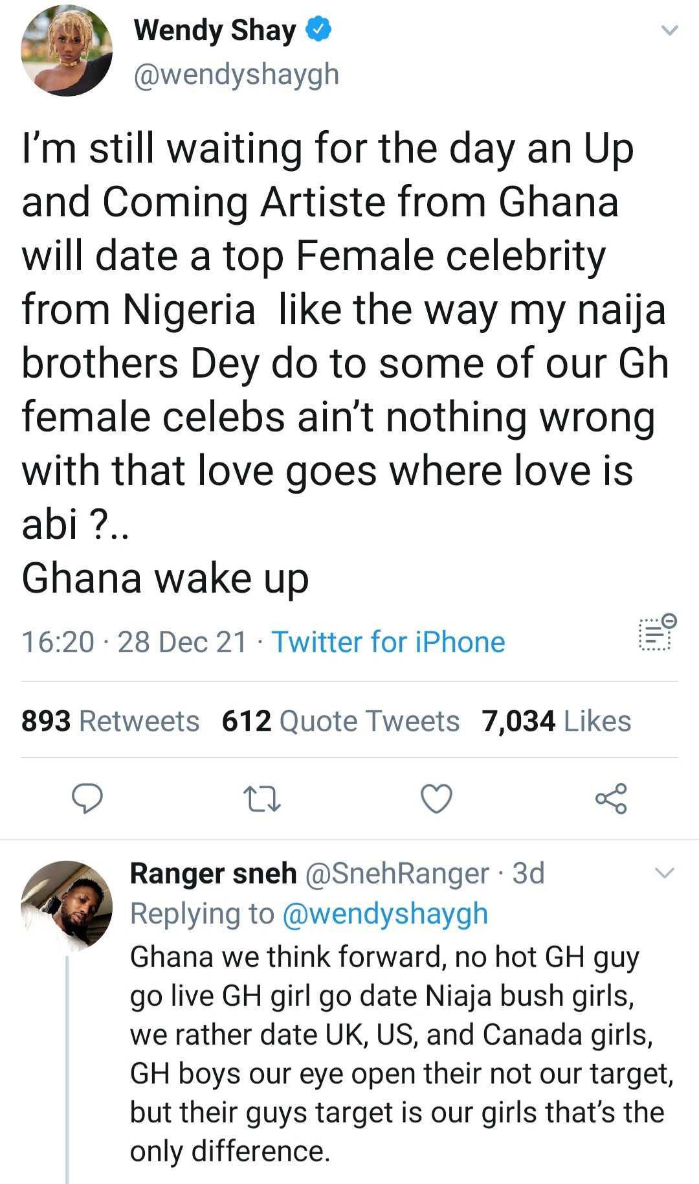Viewport: 699px width, 1184px height.
Task: Open the @wendyshaygh mention in the reply
Action: pyautogui.click(x=385, y=914)
